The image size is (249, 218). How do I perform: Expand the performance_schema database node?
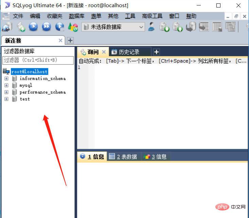[6, 92]
